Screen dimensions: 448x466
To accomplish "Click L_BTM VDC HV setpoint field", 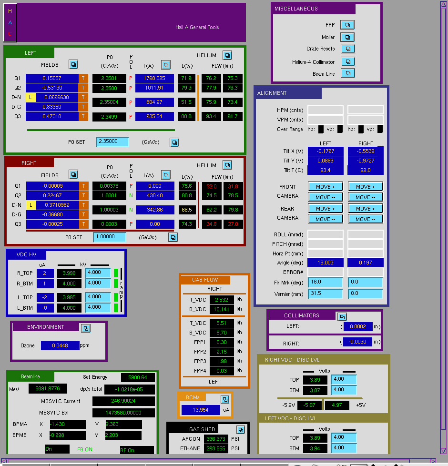I will pos(98,307).
